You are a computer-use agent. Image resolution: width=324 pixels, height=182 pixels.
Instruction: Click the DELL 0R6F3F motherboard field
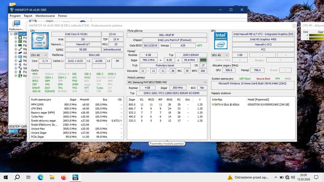tap(167, 35)
